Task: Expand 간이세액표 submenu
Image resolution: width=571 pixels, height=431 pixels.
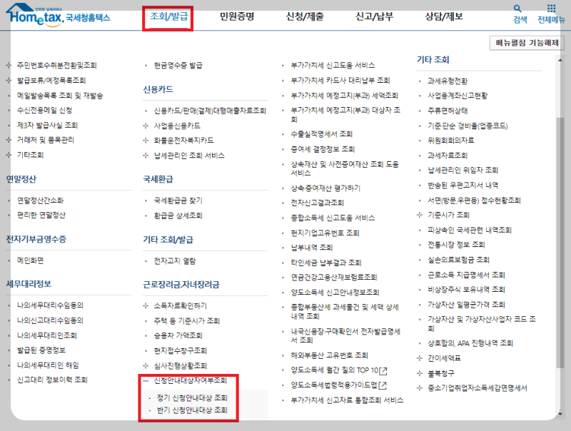Action: [x=420, y=358]
